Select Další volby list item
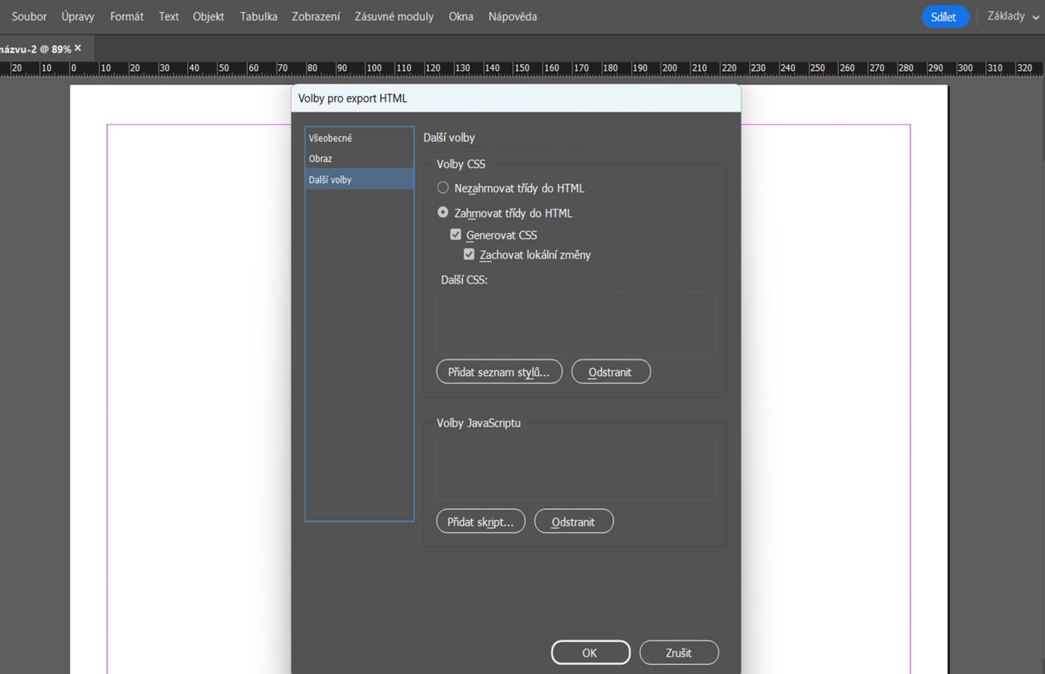Image resolution: width=1045 pixels, height=674 pixels. [330, 179]
